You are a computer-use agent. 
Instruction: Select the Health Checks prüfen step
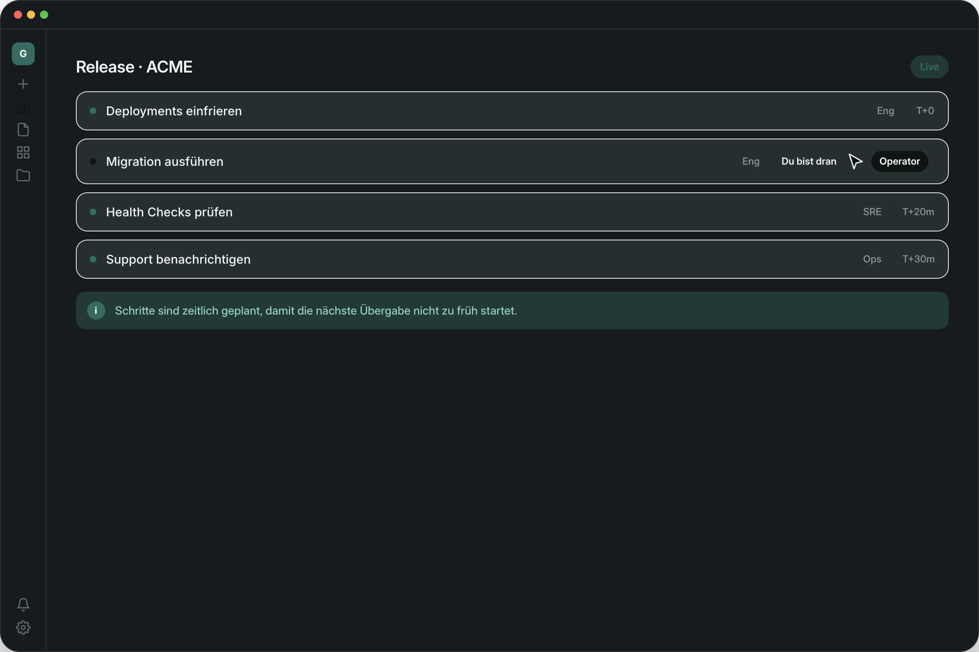tap(512, 212)
